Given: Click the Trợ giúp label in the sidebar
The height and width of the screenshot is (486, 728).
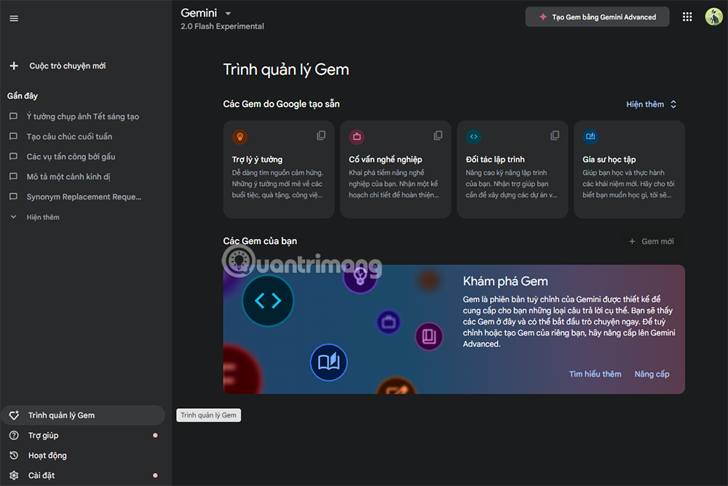Looking at the screenshot, I should click(43, 435).
